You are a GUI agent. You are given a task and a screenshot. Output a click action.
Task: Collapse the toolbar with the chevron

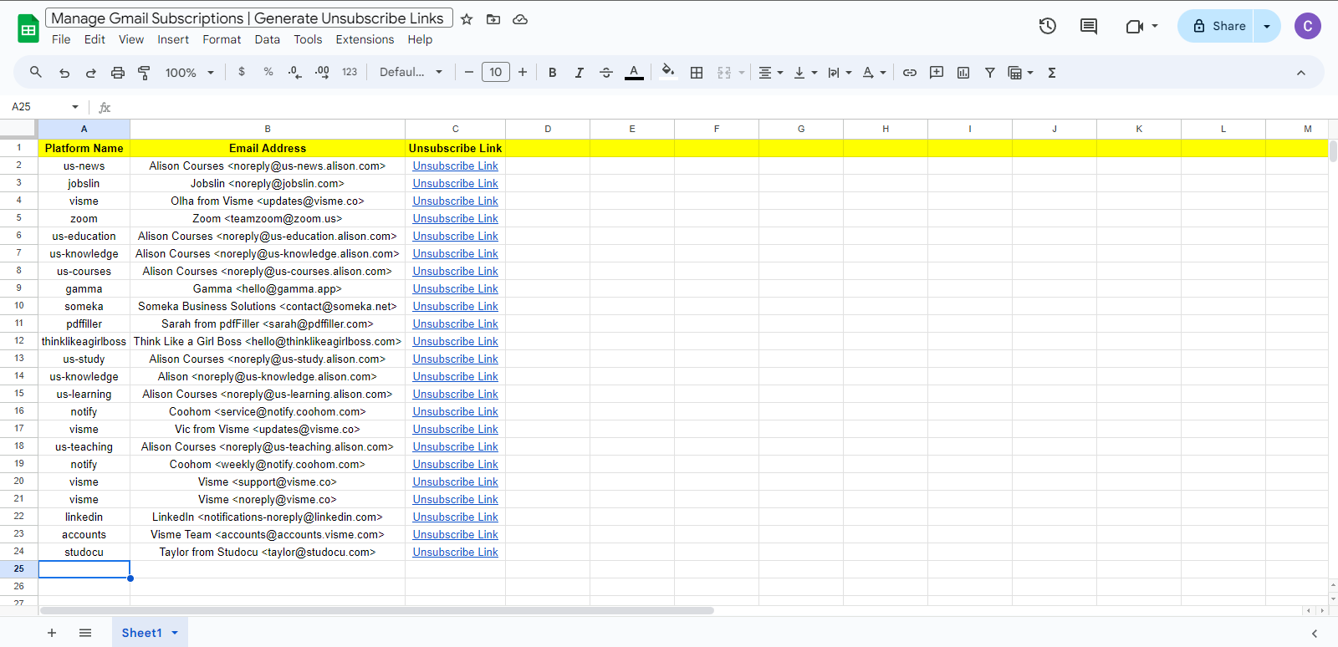(x=1301, y=73)
